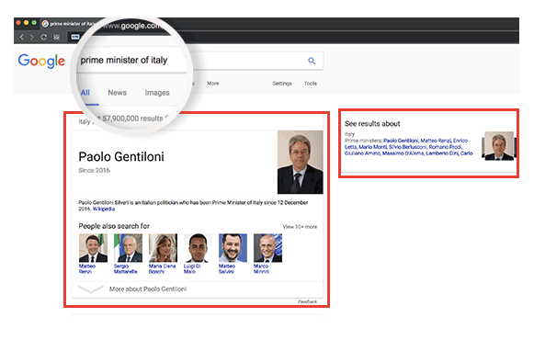The image size is (534, 351).
Task: Click the Feedback link below the knowledge card
Action: click(308, 301)
